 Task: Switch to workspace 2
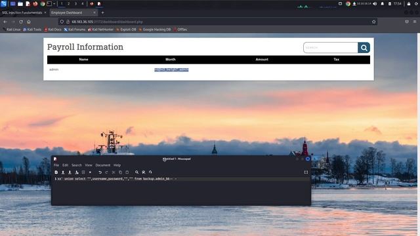(68, 4)
